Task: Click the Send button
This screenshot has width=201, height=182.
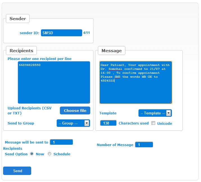Action: (17, 171)
